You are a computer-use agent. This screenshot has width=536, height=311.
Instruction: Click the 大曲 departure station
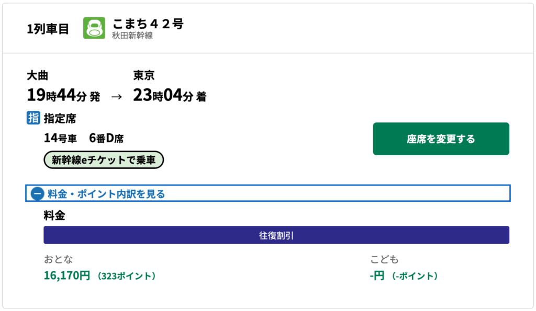click(37, 76)
